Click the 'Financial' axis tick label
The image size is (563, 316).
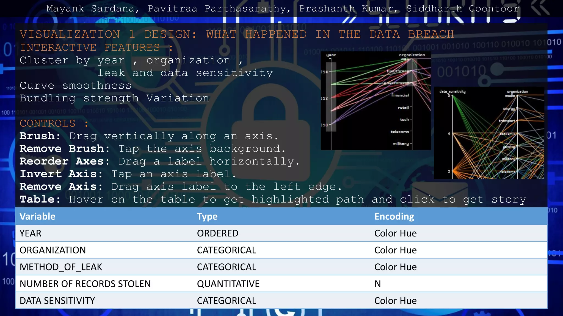400,95
